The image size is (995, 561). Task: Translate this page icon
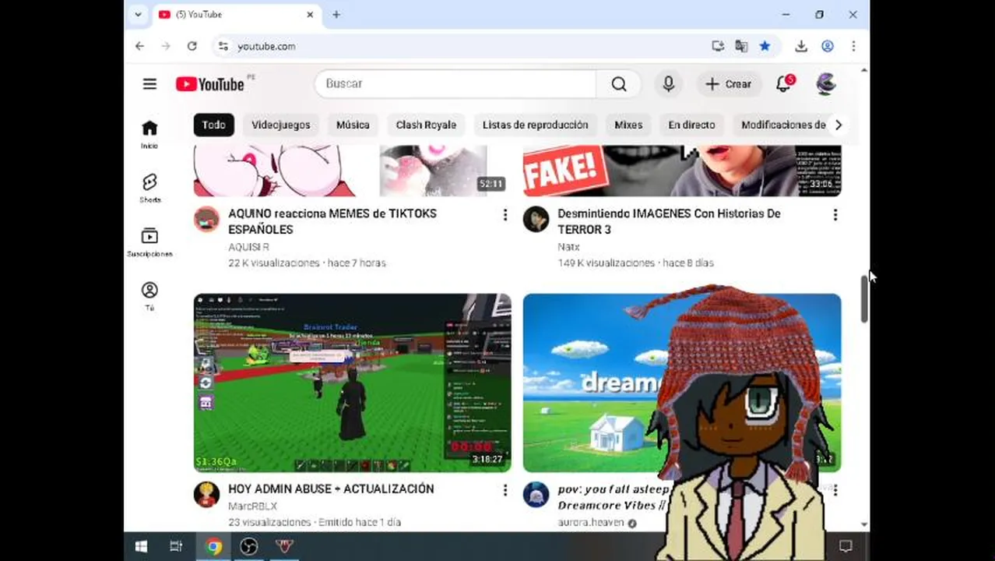(741, 47)
